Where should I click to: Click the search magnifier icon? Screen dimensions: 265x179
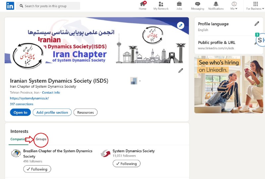tap(21, 6)
